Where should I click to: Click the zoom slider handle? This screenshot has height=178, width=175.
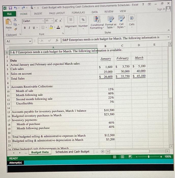click(149, 157)
